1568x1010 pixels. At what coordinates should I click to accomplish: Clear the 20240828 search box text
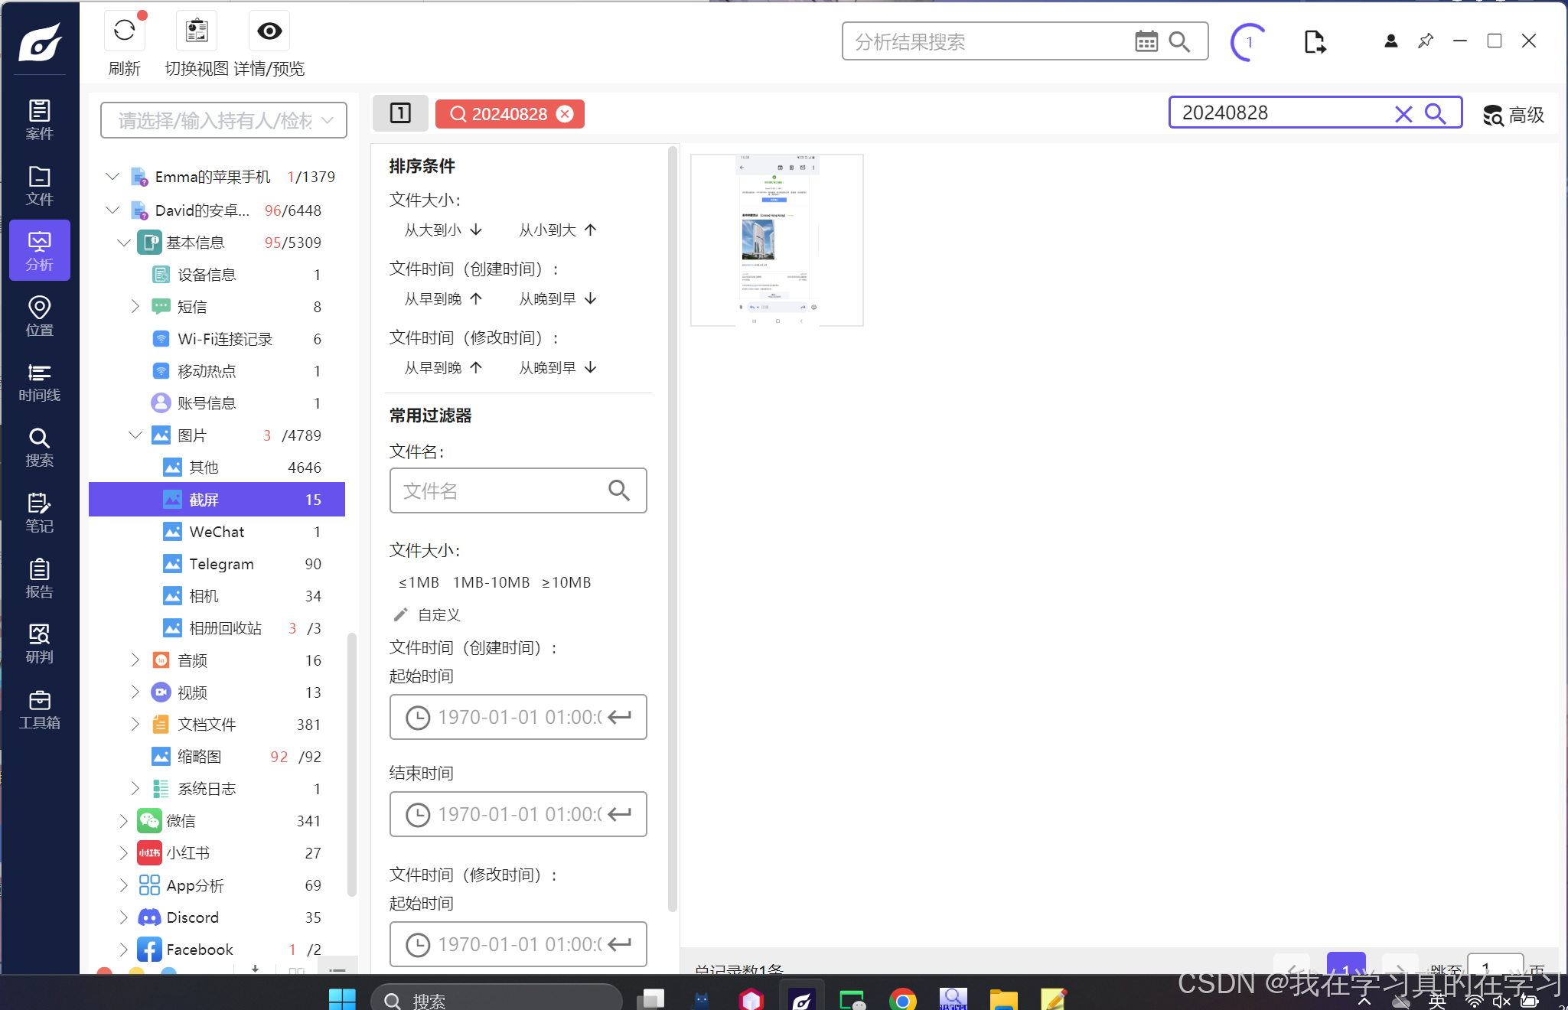[1403, 114]
